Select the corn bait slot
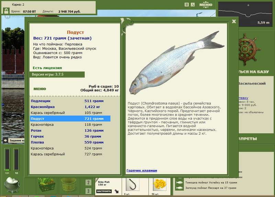Viewport: 275px width, 197px height. point(160,185)
